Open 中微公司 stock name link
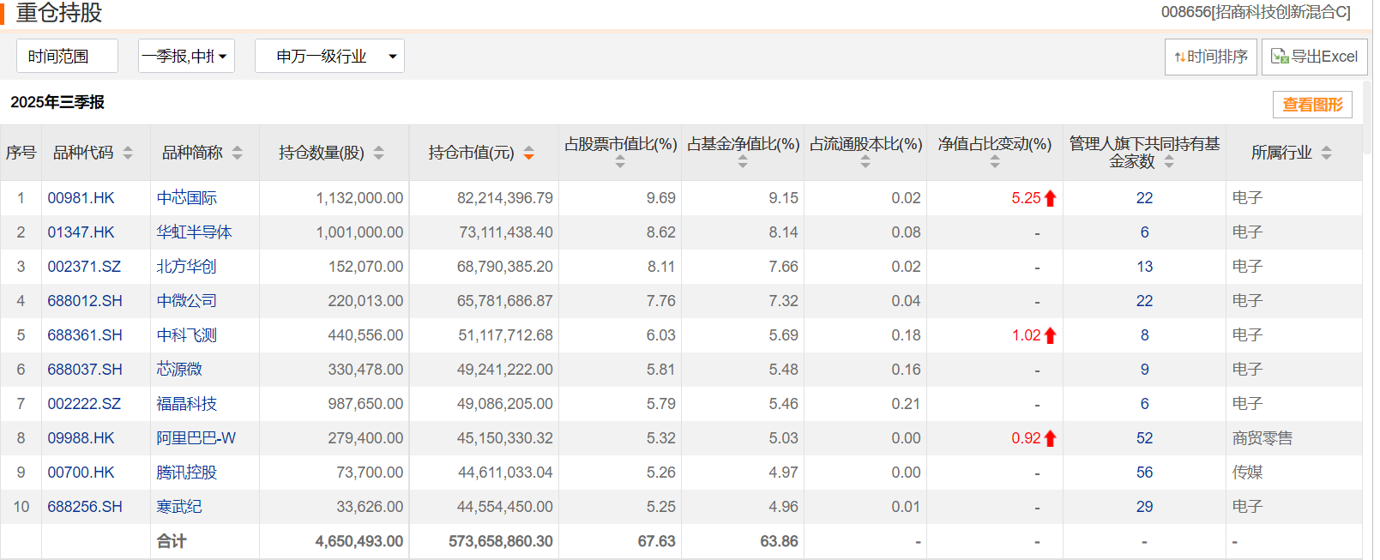Screen dimensions: 1380x560 pyautogui.click(x=187, y=301)
